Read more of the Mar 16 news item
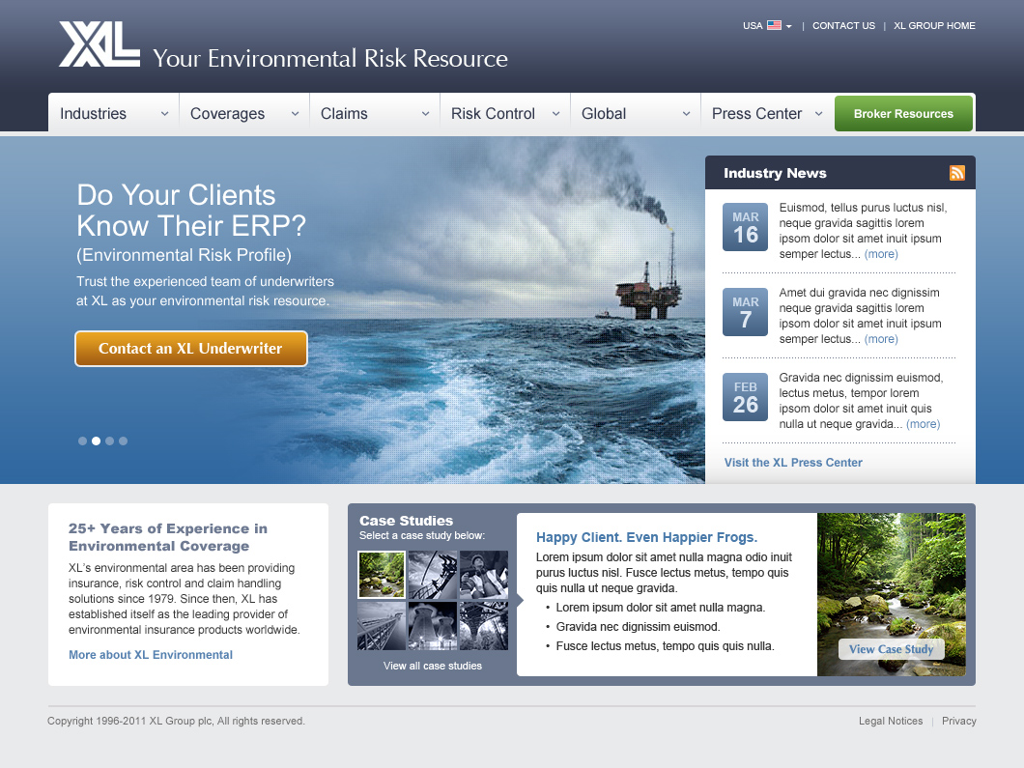1024x768 pixels. point(881,254)
